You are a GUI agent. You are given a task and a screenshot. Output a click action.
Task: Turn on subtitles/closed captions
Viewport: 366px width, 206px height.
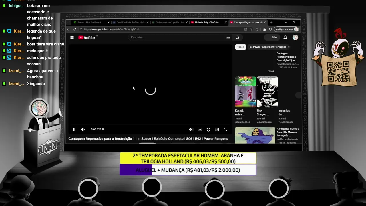pos(200,130)
